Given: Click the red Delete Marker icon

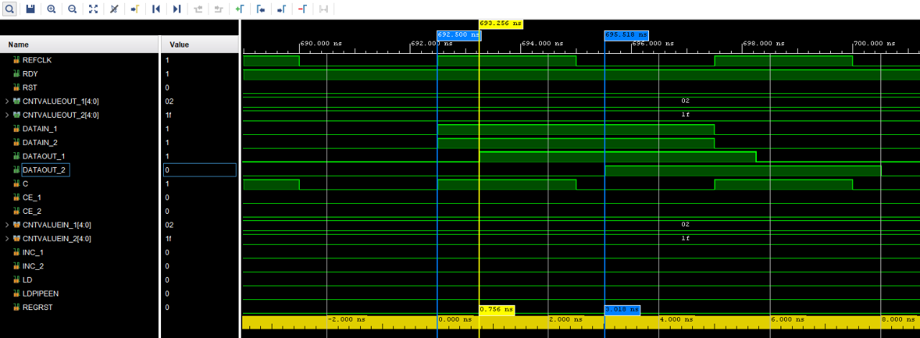Looking at the screenshot, I should coord(302,9).
